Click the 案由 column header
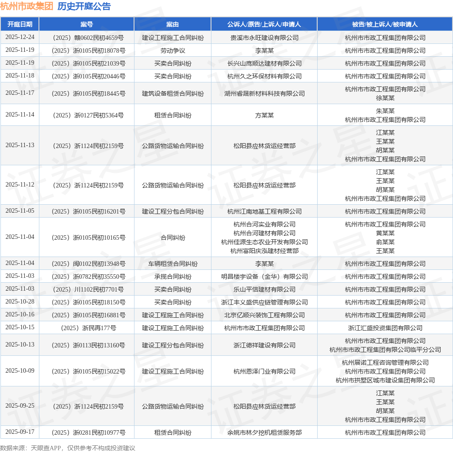 (x=173, y=24)
